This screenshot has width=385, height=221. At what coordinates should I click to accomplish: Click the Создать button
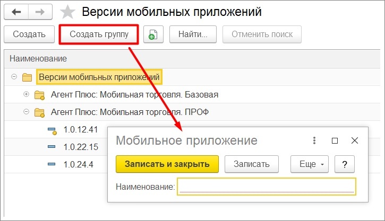pyautogui.click(x=29, y=34)
